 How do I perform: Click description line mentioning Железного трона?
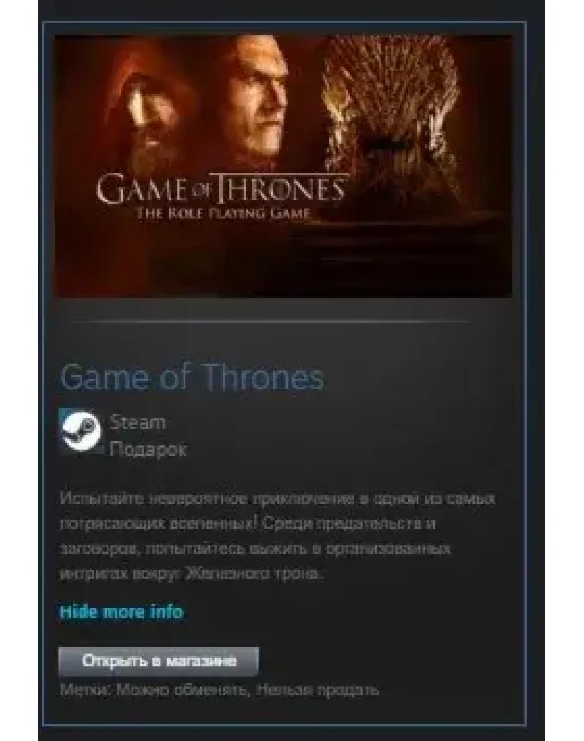click(x=193, y=574)
